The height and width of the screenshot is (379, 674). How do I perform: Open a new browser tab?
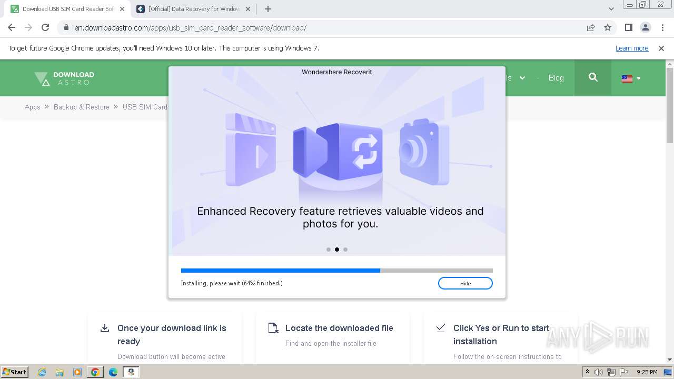(x=267, y=9)
